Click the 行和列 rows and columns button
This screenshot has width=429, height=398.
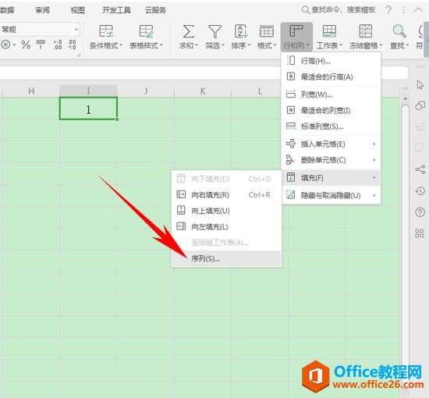[296, 37]
